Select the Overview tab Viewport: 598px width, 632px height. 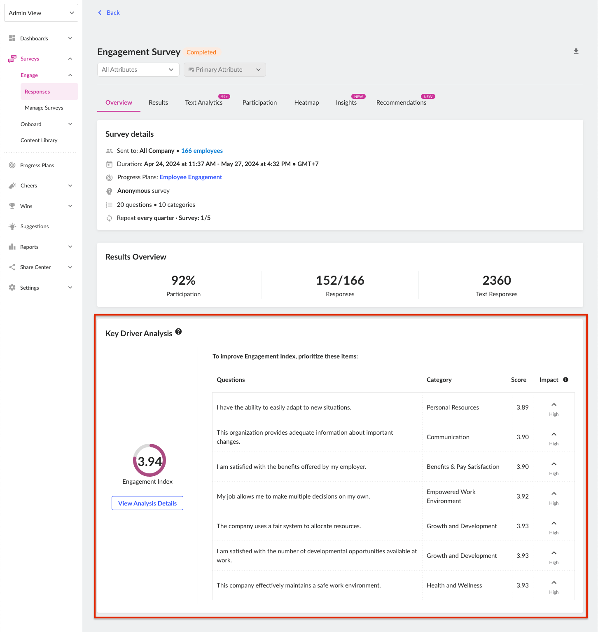119,103
